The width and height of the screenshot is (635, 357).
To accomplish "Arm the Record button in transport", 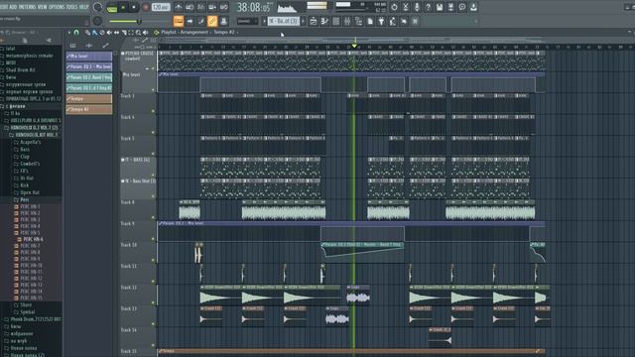I will coord(146,7).
